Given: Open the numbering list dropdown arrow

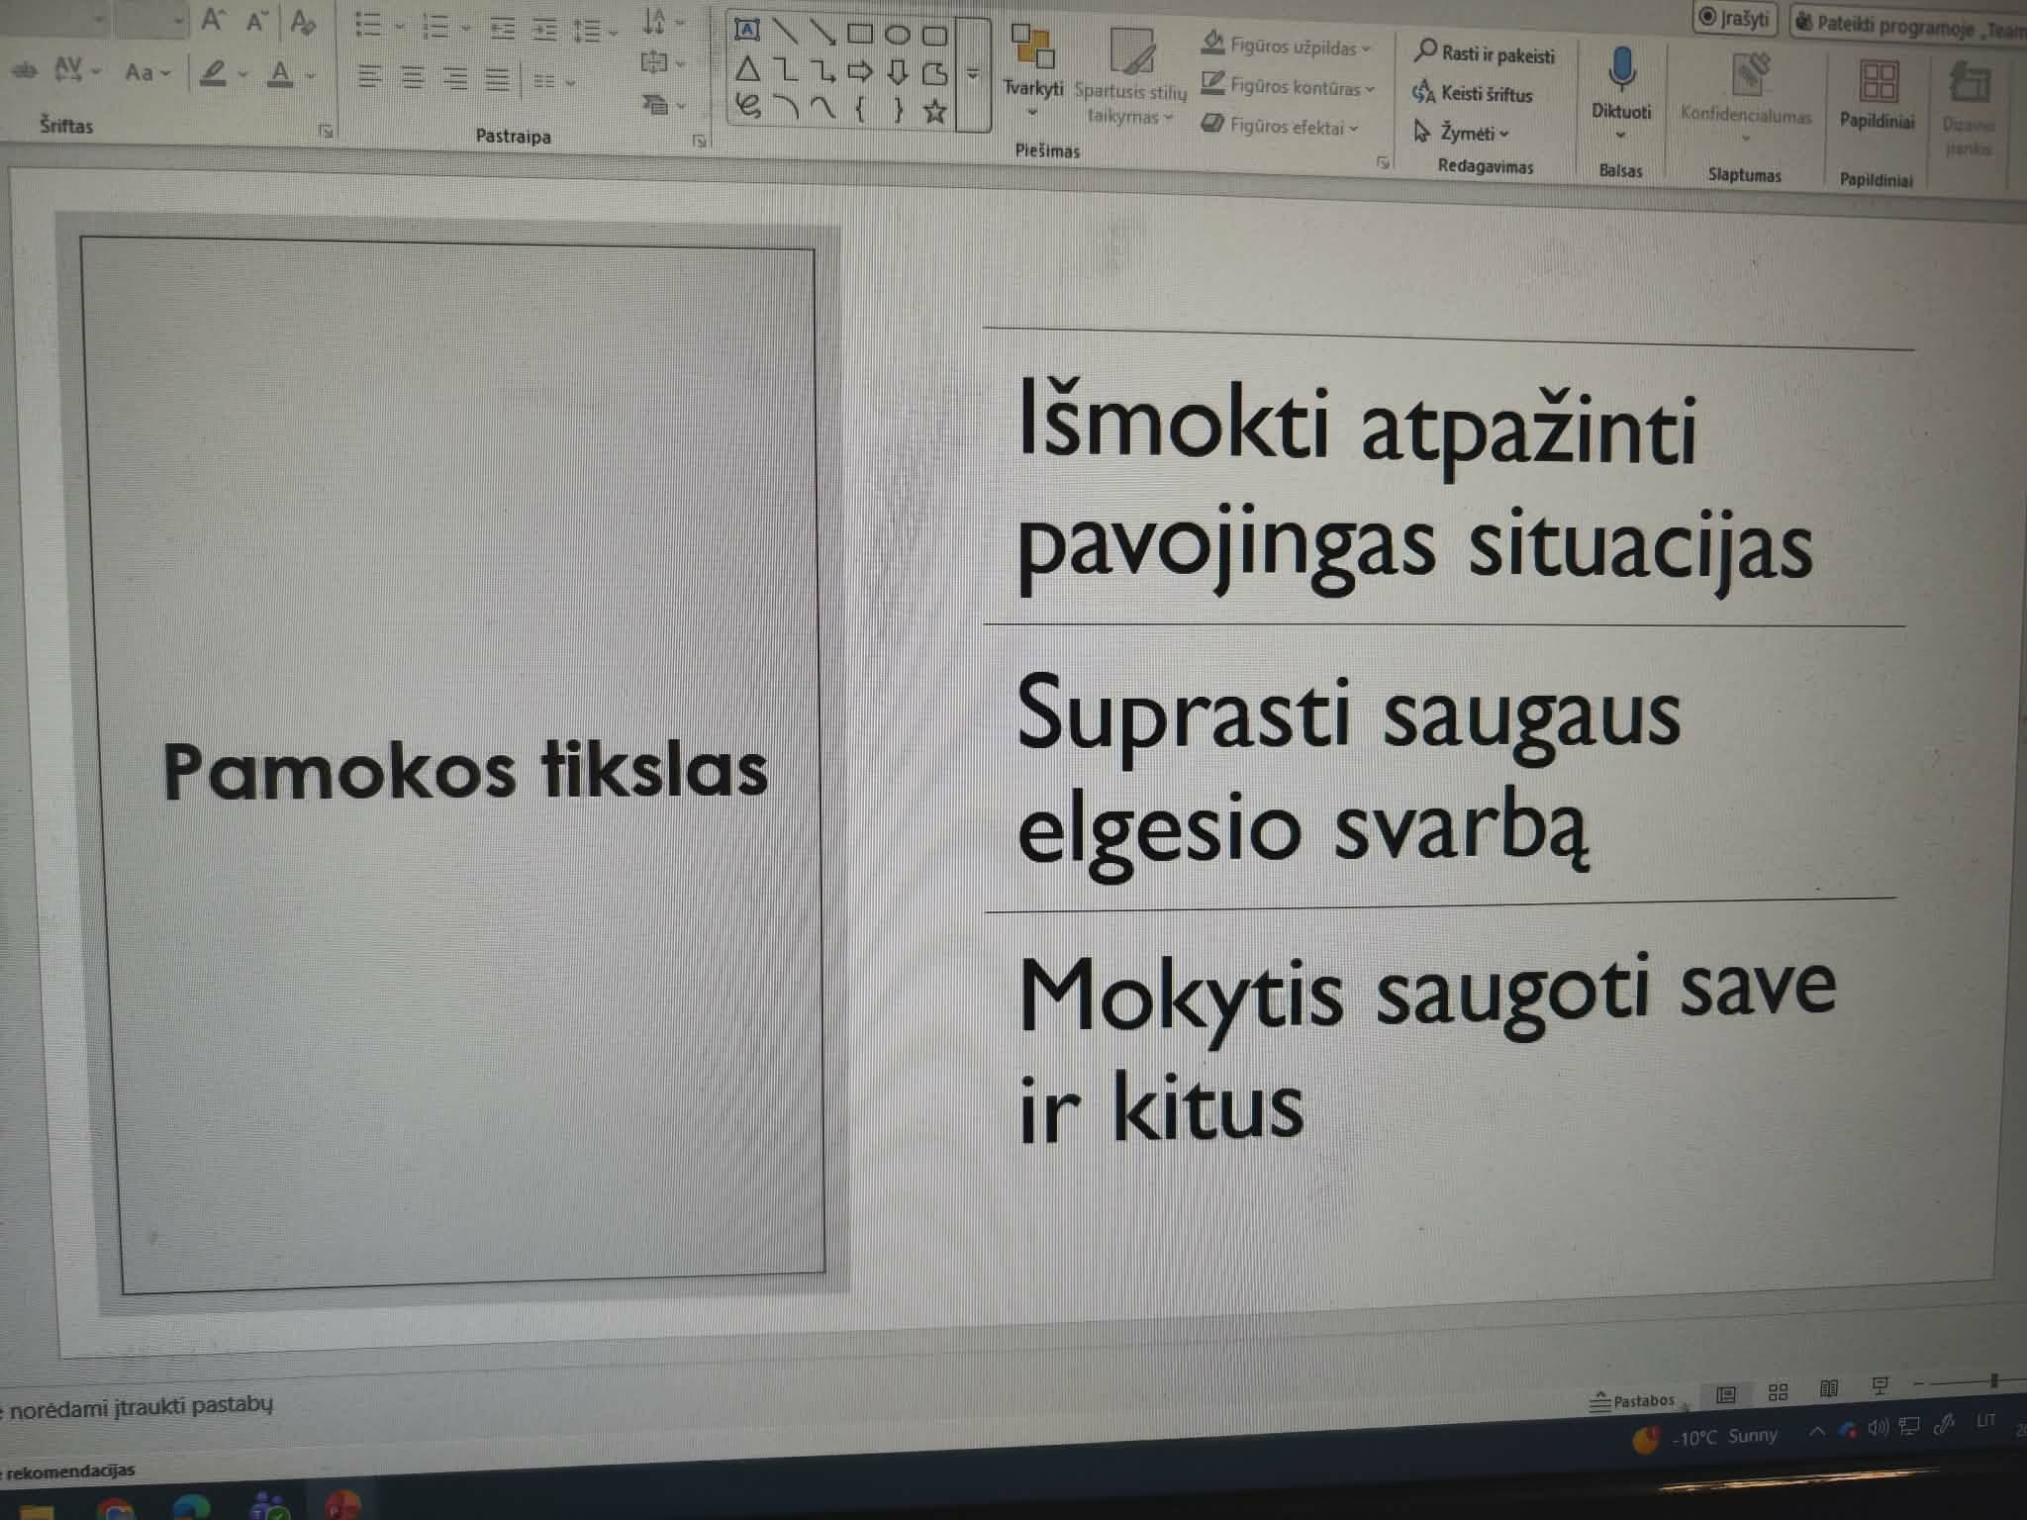Looking at the screenshot, I should click(466, 28).
